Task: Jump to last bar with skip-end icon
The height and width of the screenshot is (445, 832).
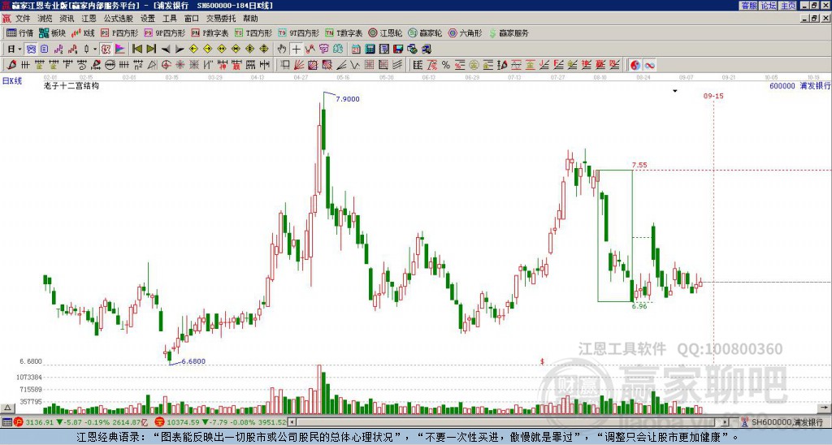Action: coord(151,50)
